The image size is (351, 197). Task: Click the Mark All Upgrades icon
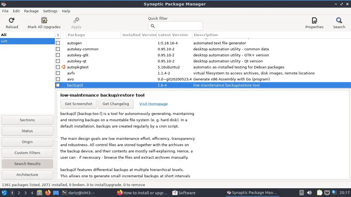44,20
